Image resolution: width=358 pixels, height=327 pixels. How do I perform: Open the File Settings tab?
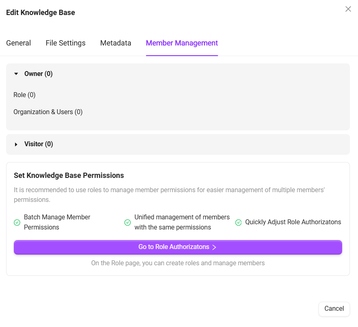(65, 43)
